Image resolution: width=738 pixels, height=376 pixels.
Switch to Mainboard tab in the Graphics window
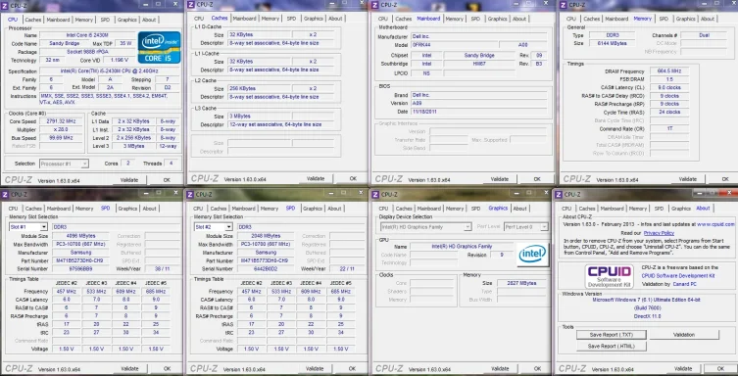(x=429, y=209)
